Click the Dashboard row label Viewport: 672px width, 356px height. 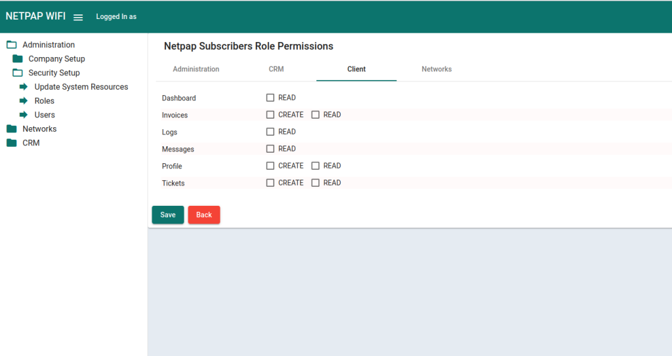pyautogui.click(x=178, y=98)
